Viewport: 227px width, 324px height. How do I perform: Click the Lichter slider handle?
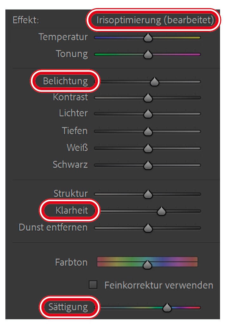pyautogui.click(x=148, y=114)
